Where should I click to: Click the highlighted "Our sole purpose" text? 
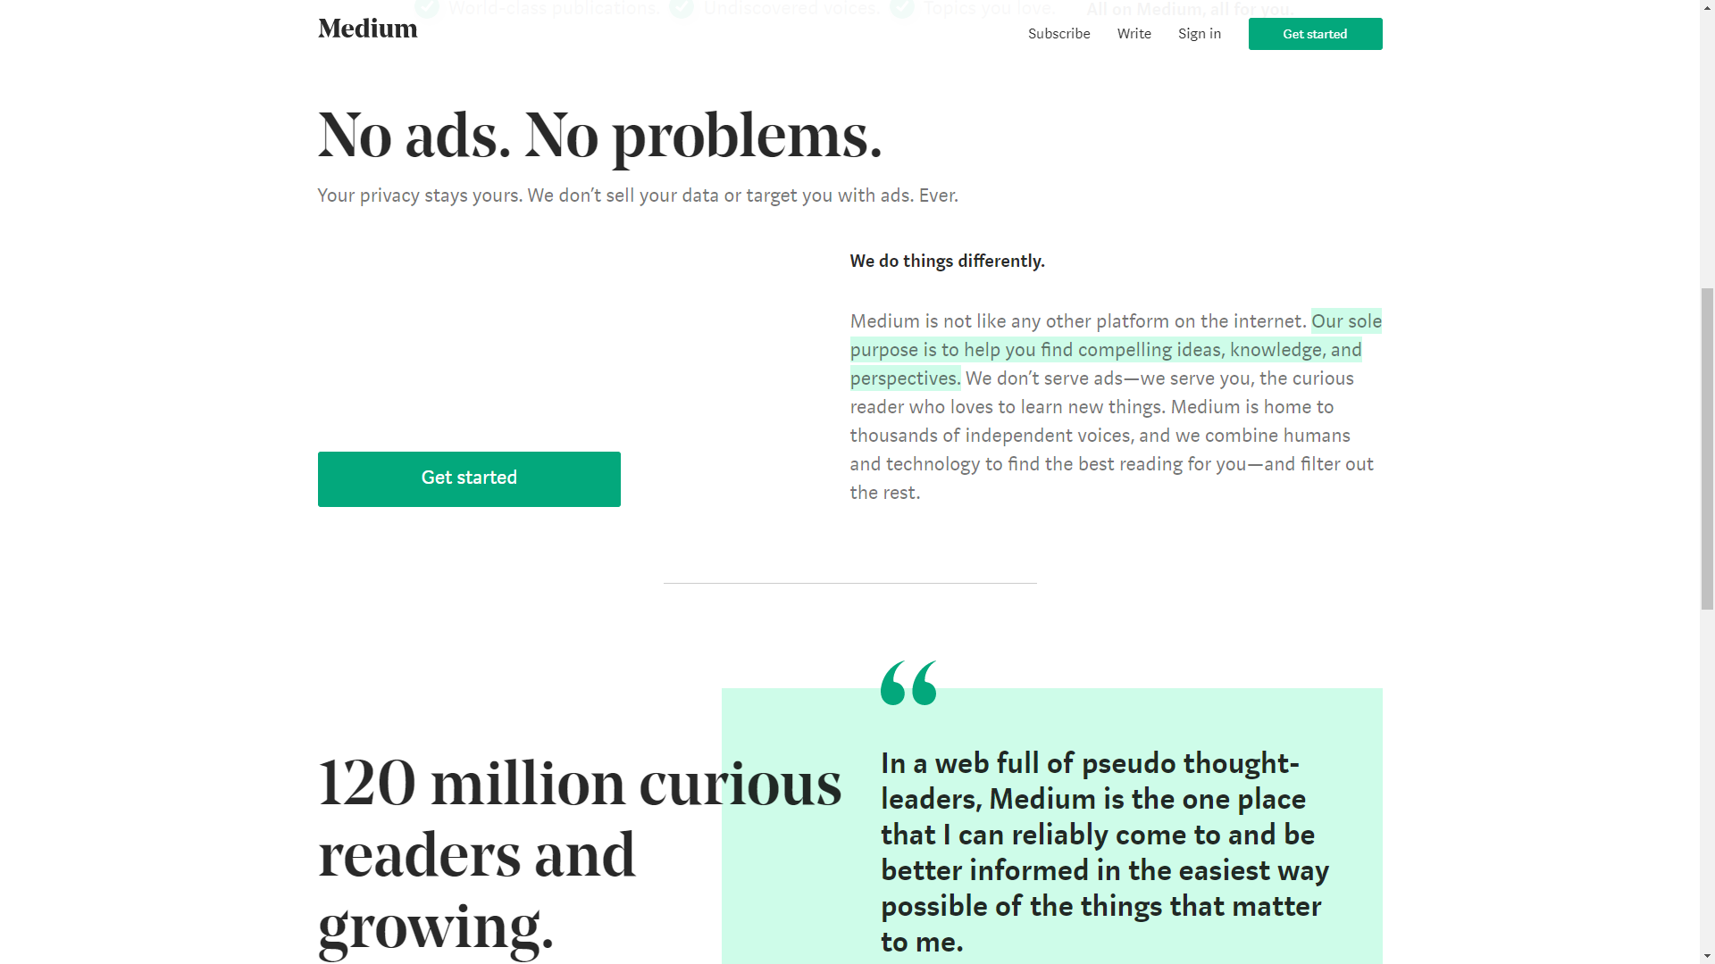[x=1105, y=350]
